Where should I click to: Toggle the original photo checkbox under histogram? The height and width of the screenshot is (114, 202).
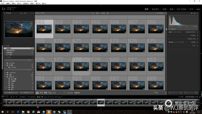[x=170, y=29]
